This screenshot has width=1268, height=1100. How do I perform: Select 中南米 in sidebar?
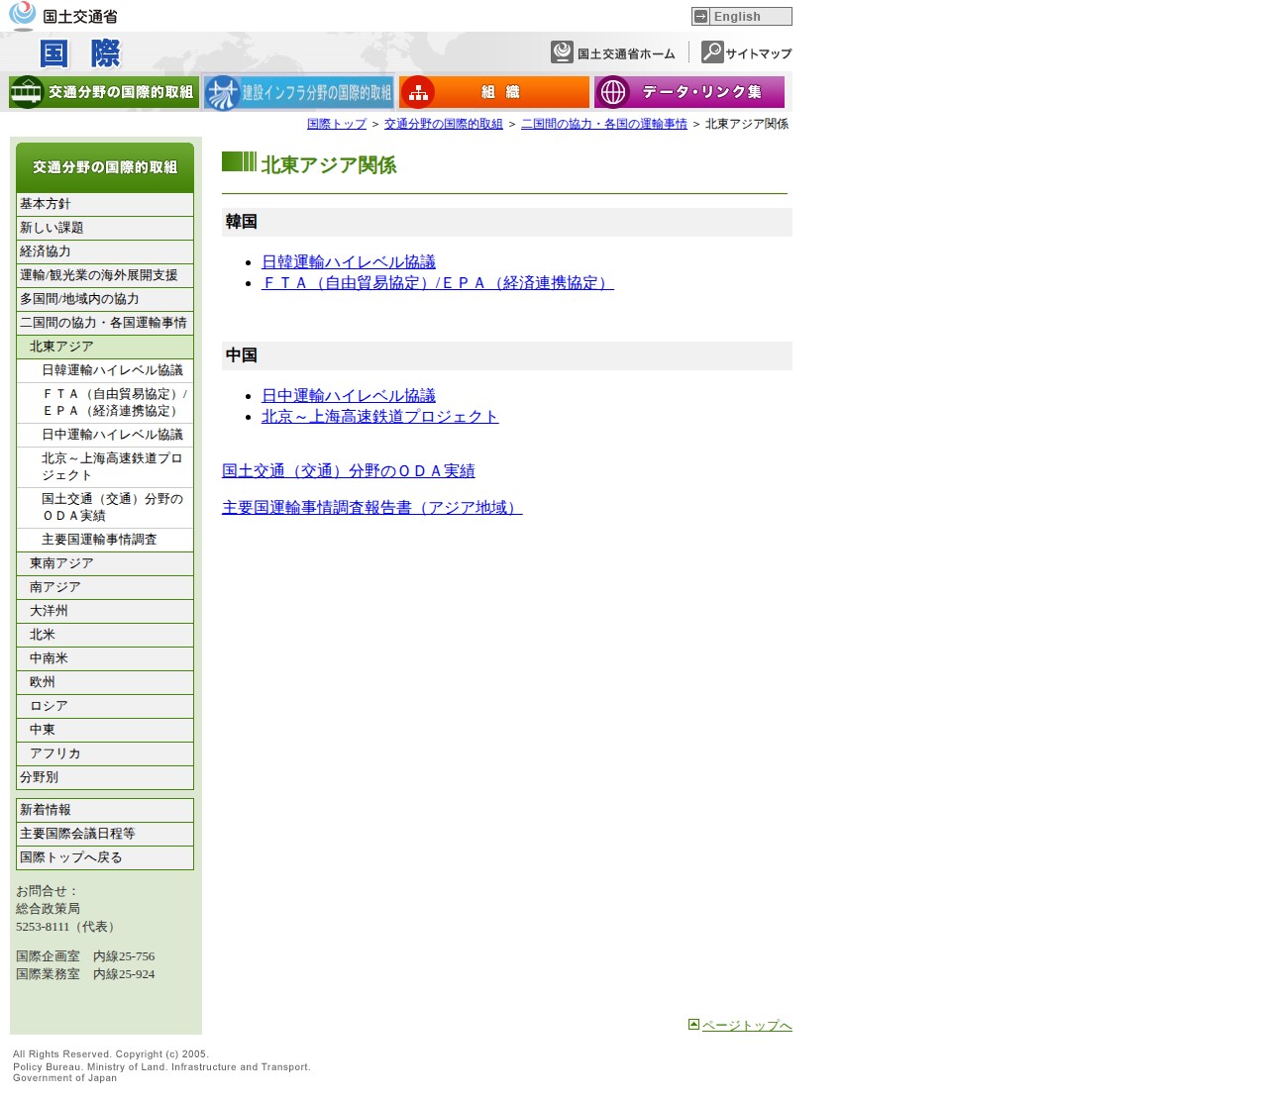tap(105, 658)
